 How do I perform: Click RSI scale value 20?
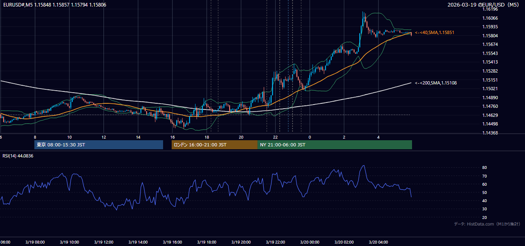click(485, 217)
